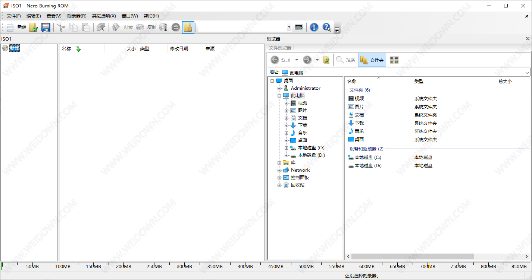This screenshot has width=532, height=280.
Task: Click the burn disc icon beside 刻录
Action: point(116,27)
